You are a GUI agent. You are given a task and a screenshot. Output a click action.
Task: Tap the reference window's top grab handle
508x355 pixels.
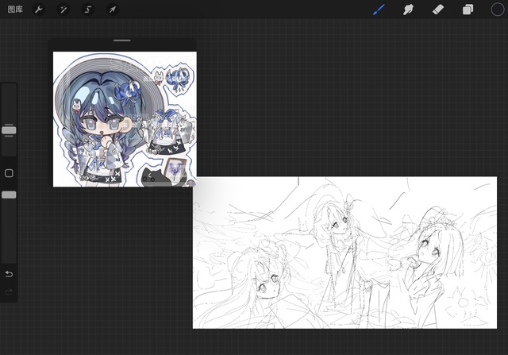[122, 41]
